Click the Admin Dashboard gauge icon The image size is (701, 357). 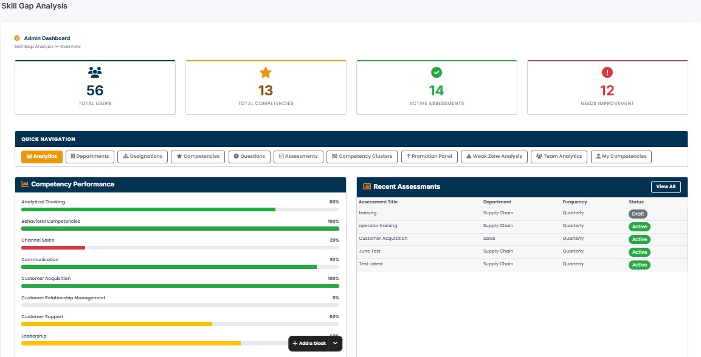coord(17,38)
